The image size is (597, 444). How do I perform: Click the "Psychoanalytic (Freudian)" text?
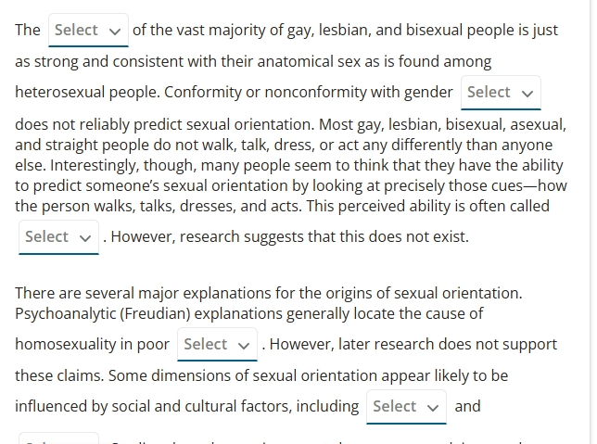click(x=103, y=314)
